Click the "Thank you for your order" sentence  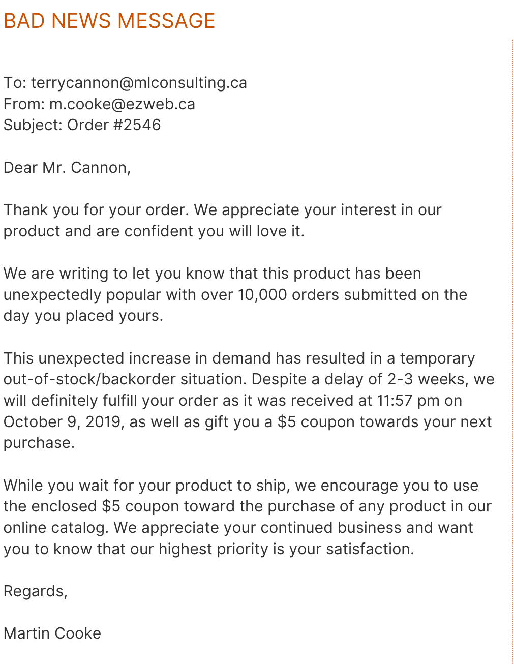click(x=97, y=210)
